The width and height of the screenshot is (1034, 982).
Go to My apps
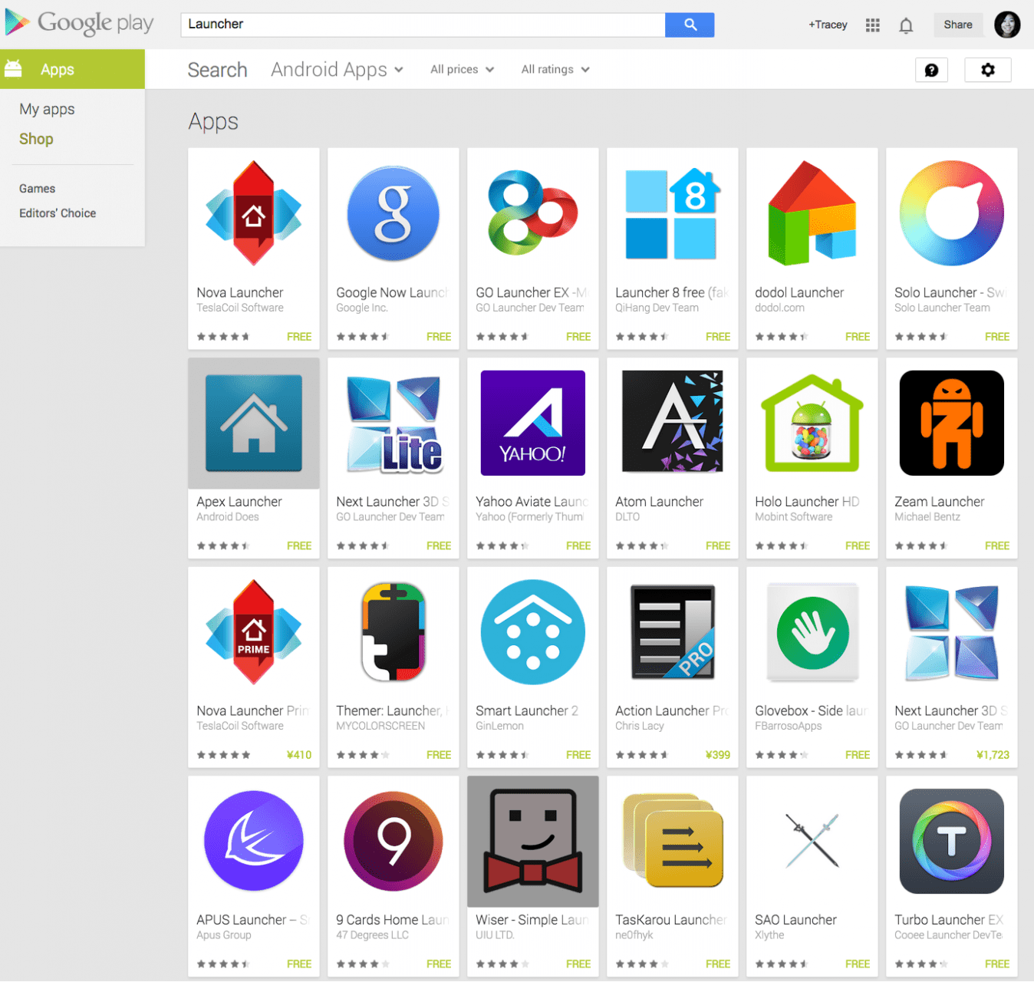tap(47, 109)
